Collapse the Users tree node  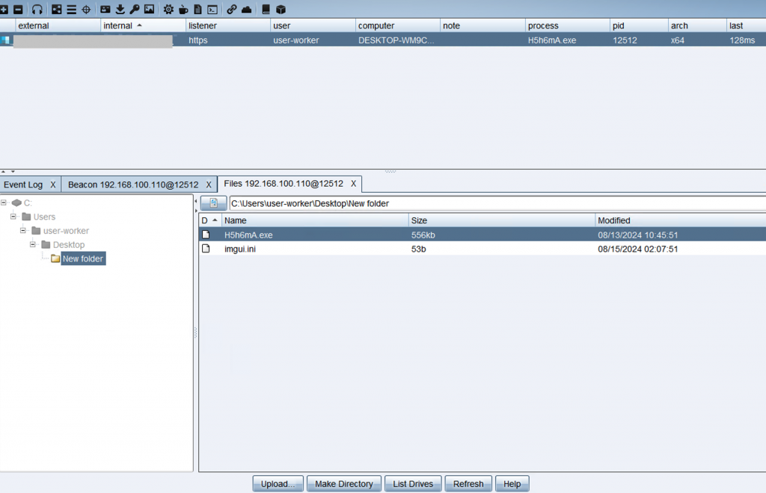point(13,217)
